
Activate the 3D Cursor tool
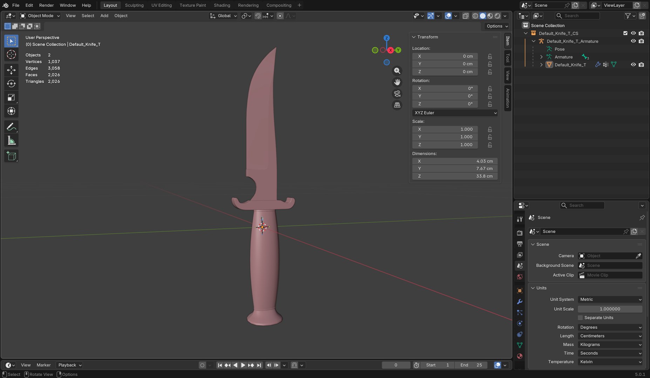point(11,55)
